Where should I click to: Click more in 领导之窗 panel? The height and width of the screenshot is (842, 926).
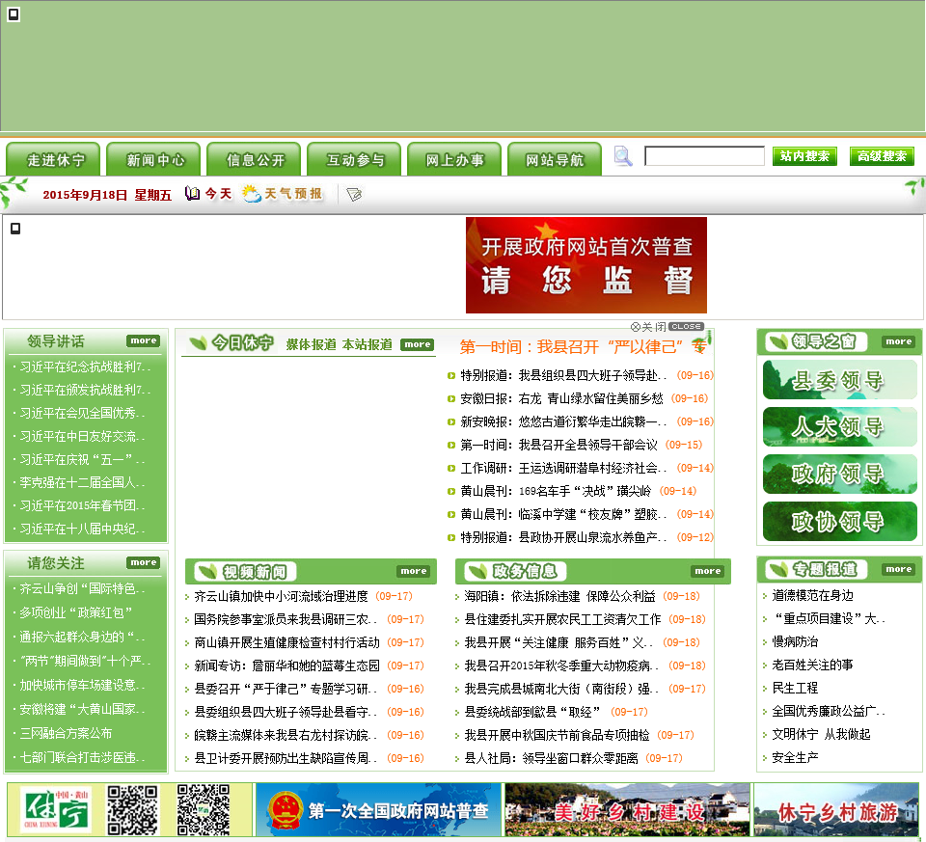click(899, 341)
